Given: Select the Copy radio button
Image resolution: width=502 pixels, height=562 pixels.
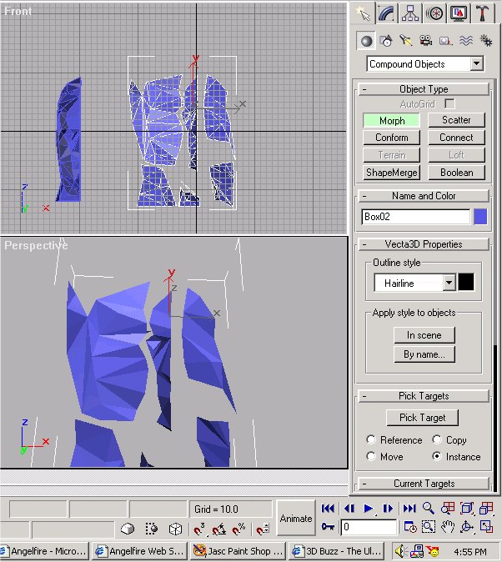Looking at the screenshot, I should [438, 439].
